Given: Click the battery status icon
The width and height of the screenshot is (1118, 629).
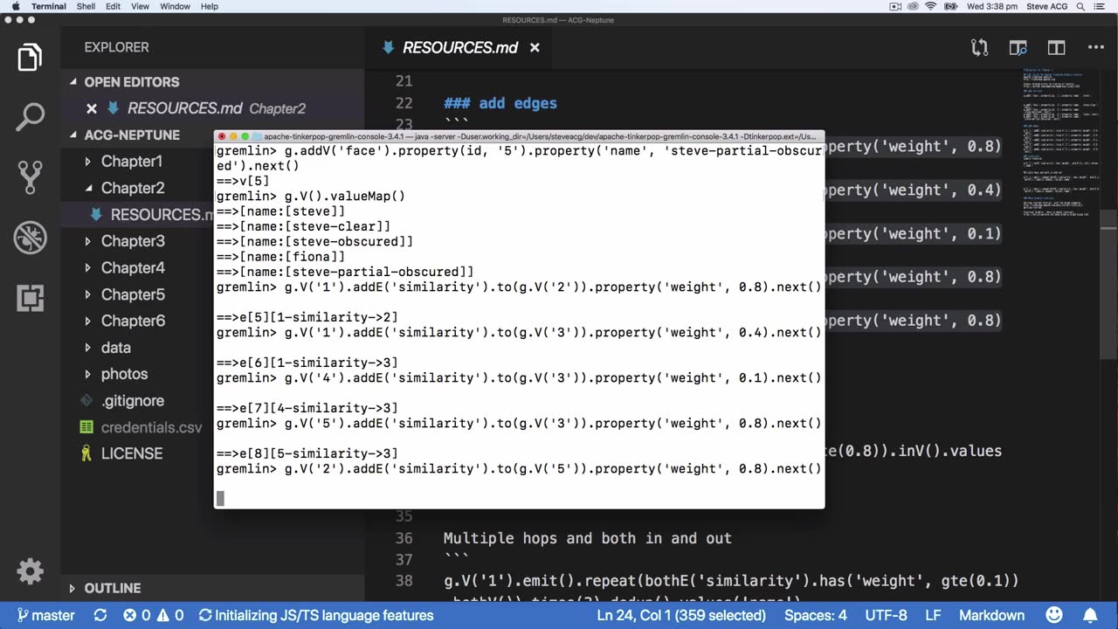Looking at the screenshot, I should pos(950,6).
